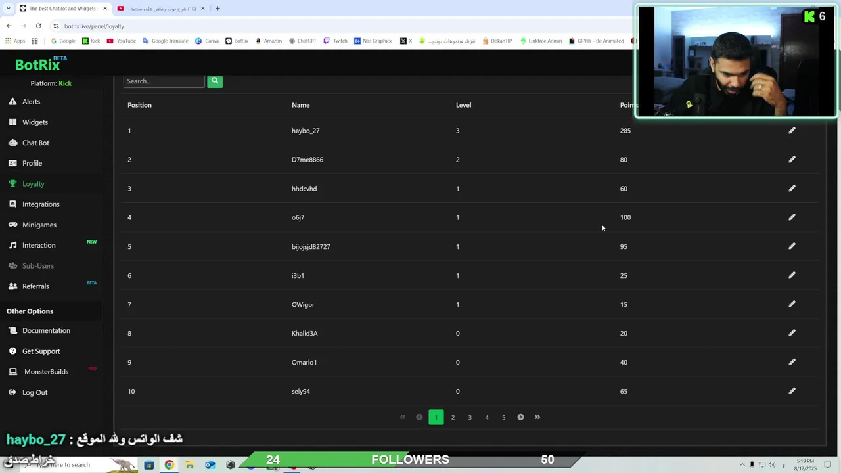
Task: Open a new browser tab
Action: coord(217,9)
